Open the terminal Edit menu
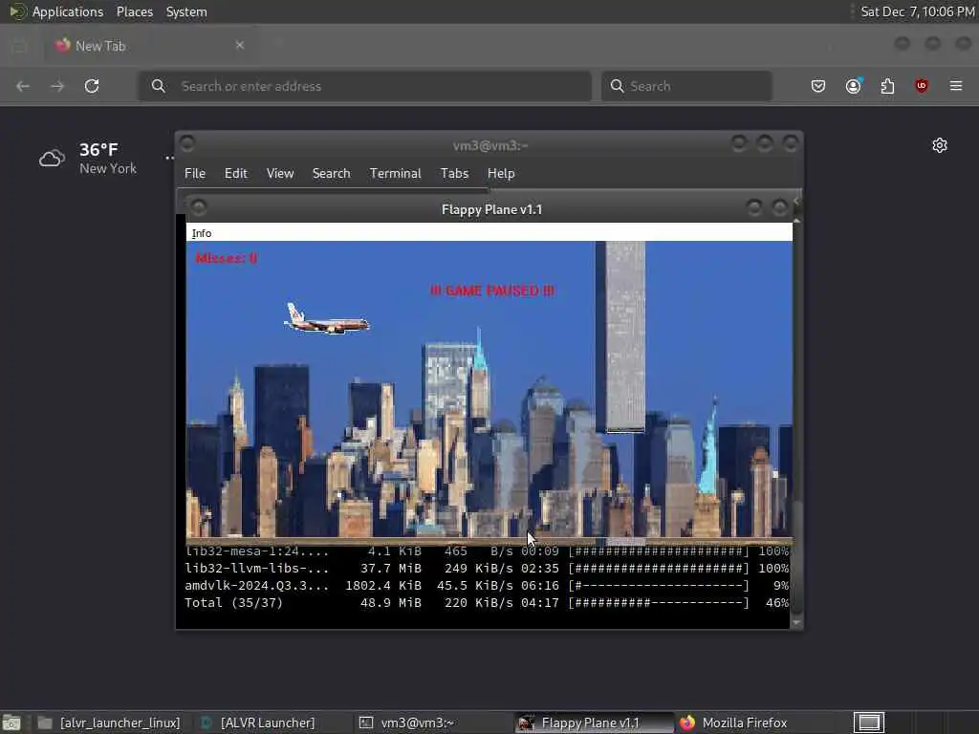 pos(236,174)
